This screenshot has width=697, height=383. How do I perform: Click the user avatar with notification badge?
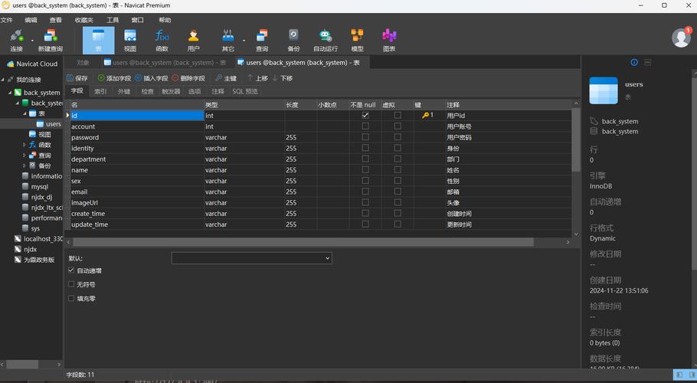pos(681,38)
